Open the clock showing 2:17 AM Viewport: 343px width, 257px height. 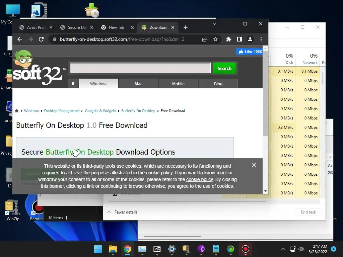[318, 249]
